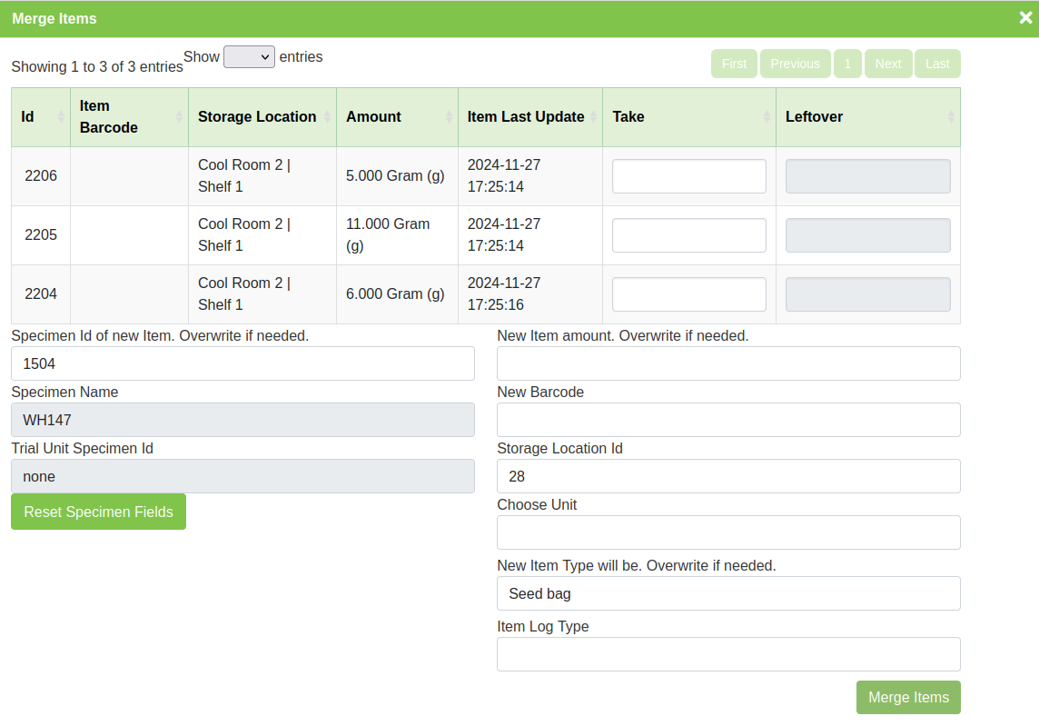Click the Take field for item 2204

click(x=688, y=294)
